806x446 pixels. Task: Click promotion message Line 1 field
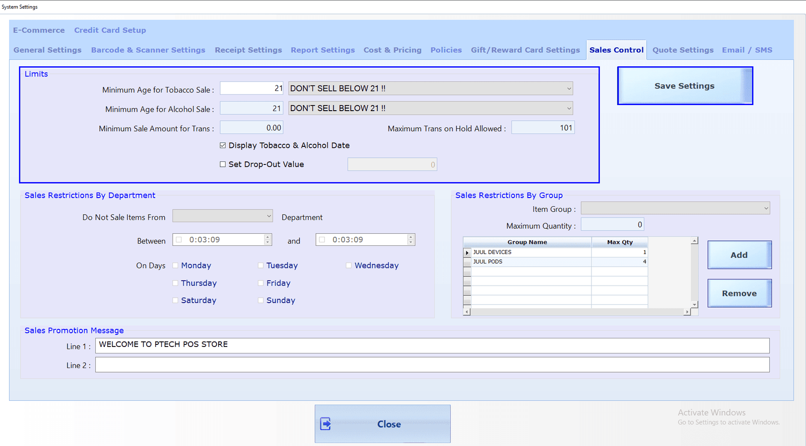coord(432,345)
